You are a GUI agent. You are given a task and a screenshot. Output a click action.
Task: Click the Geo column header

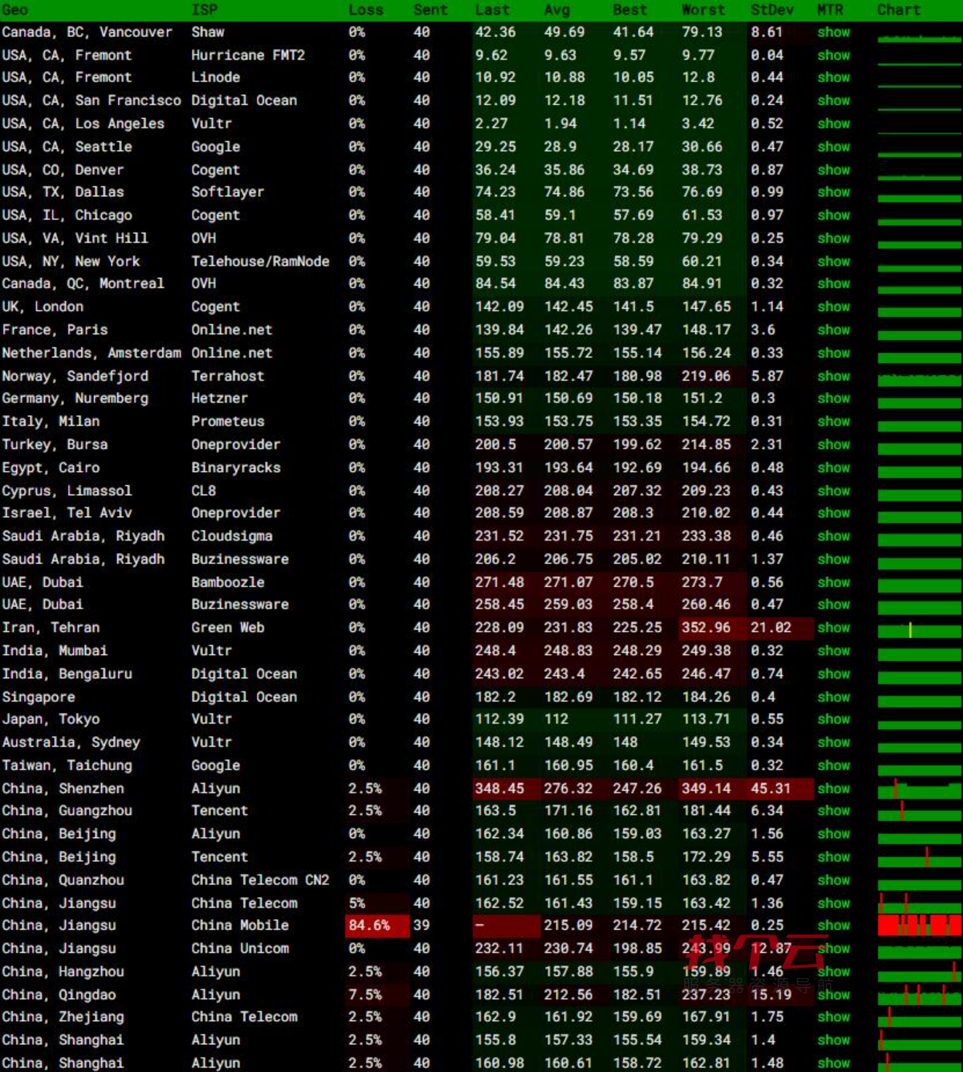pos(15,10)
